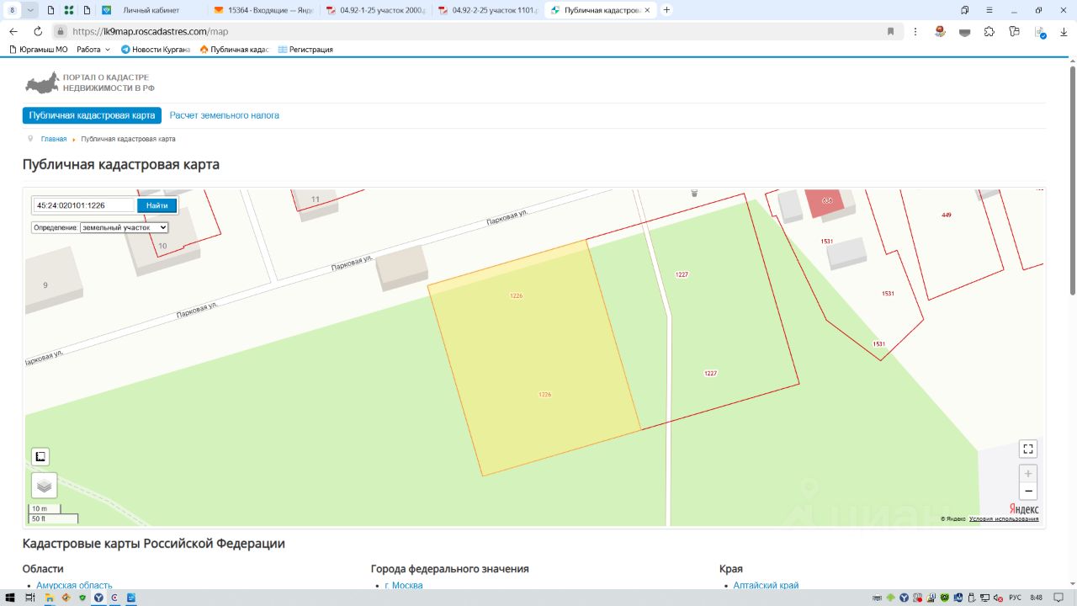Open the Юргамыш МО bookmark
The height and width of the screenshot is (606, 1077).
click(38, 50)
